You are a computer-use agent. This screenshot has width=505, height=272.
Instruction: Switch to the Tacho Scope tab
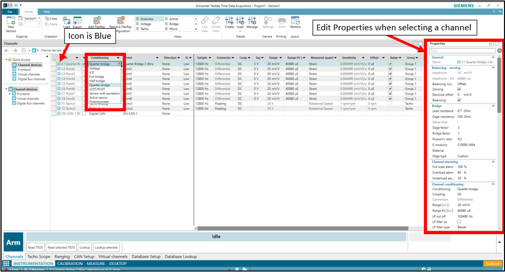tap(39, 256)
